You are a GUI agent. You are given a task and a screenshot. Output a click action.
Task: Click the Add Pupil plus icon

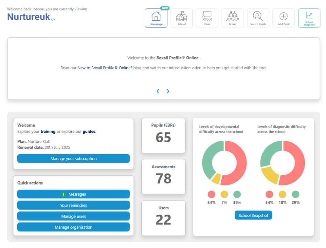[x=283, y=18]
